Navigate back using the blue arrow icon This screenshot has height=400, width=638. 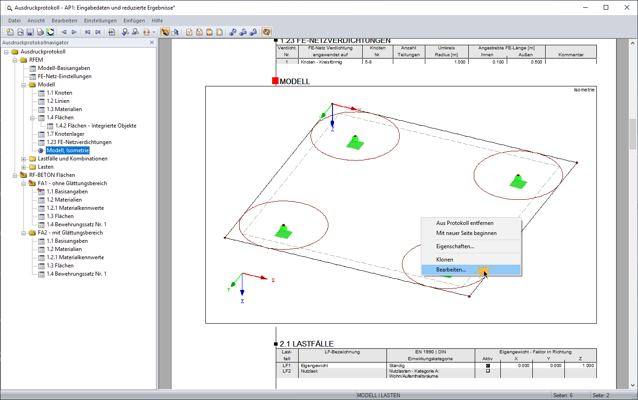[x=64, y=32]
